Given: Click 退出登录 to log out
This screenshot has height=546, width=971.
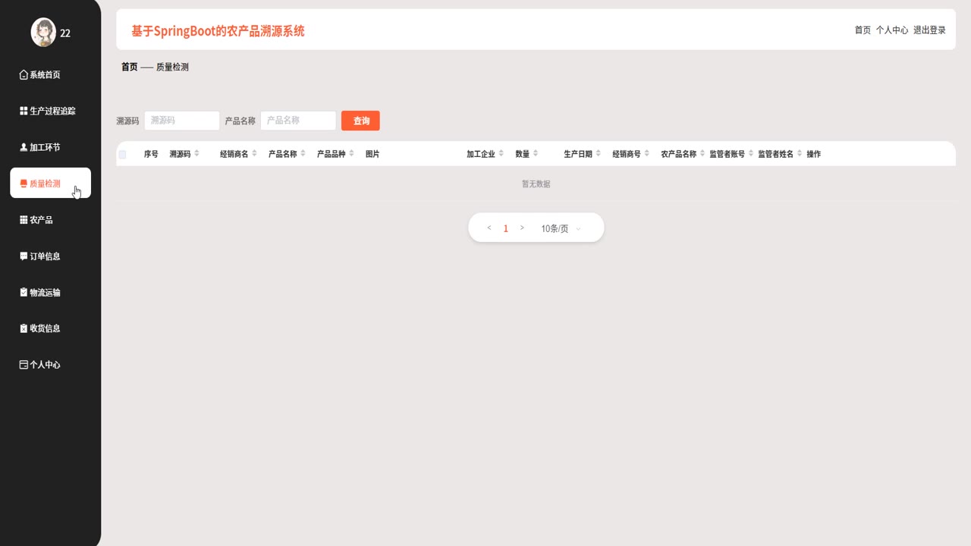Looking at the screenshot, I should tap(929, 30).
